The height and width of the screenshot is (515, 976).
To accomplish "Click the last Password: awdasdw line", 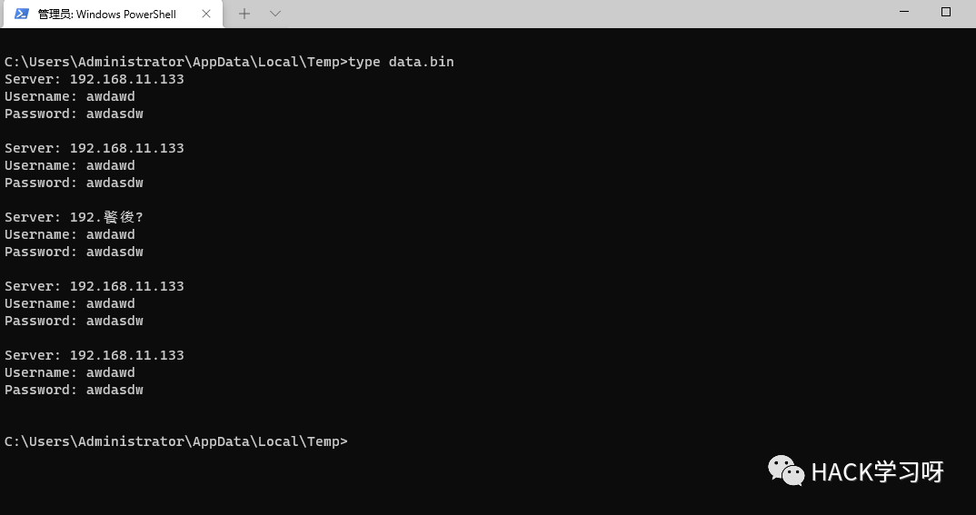I will tap(75, 390).
